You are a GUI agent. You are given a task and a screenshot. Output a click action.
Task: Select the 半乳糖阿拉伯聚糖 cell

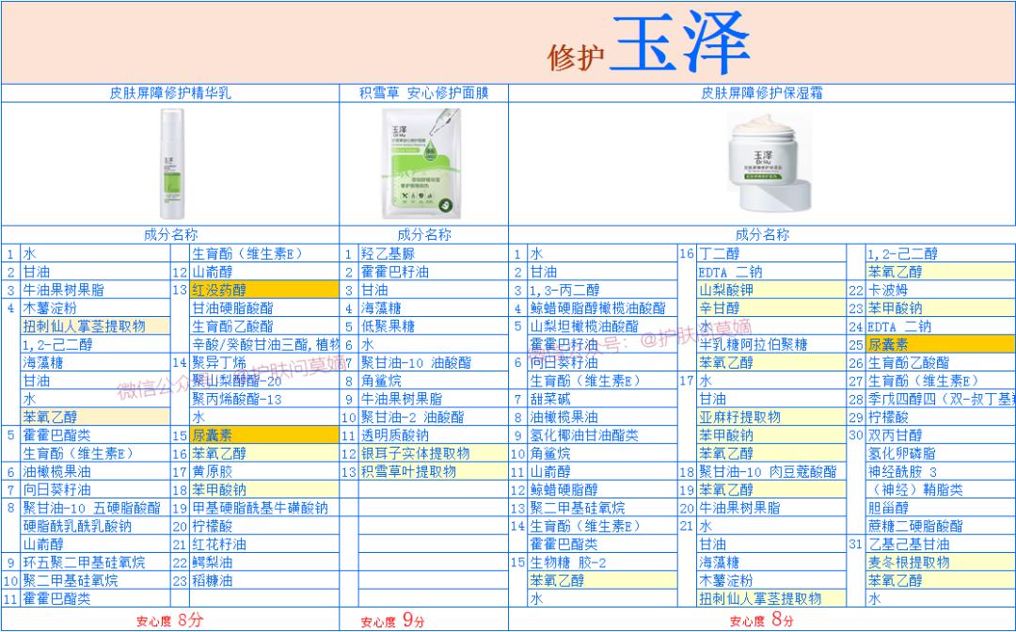pos(771,344)
